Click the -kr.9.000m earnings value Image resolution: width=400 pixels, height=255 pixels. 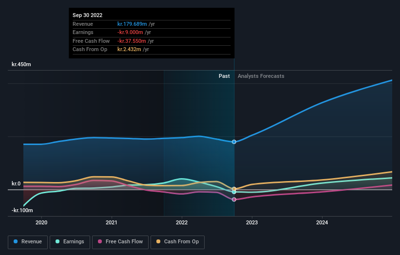click(130, 32)
